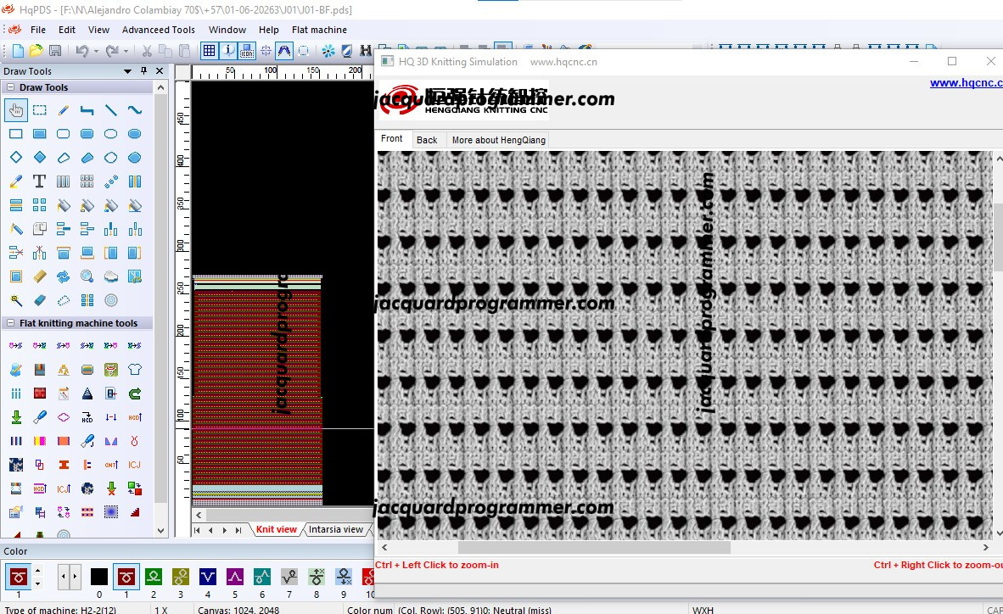Choose the first paint bucket fill tool
This screenshot has width=1003, height=614.
[64, 205]
